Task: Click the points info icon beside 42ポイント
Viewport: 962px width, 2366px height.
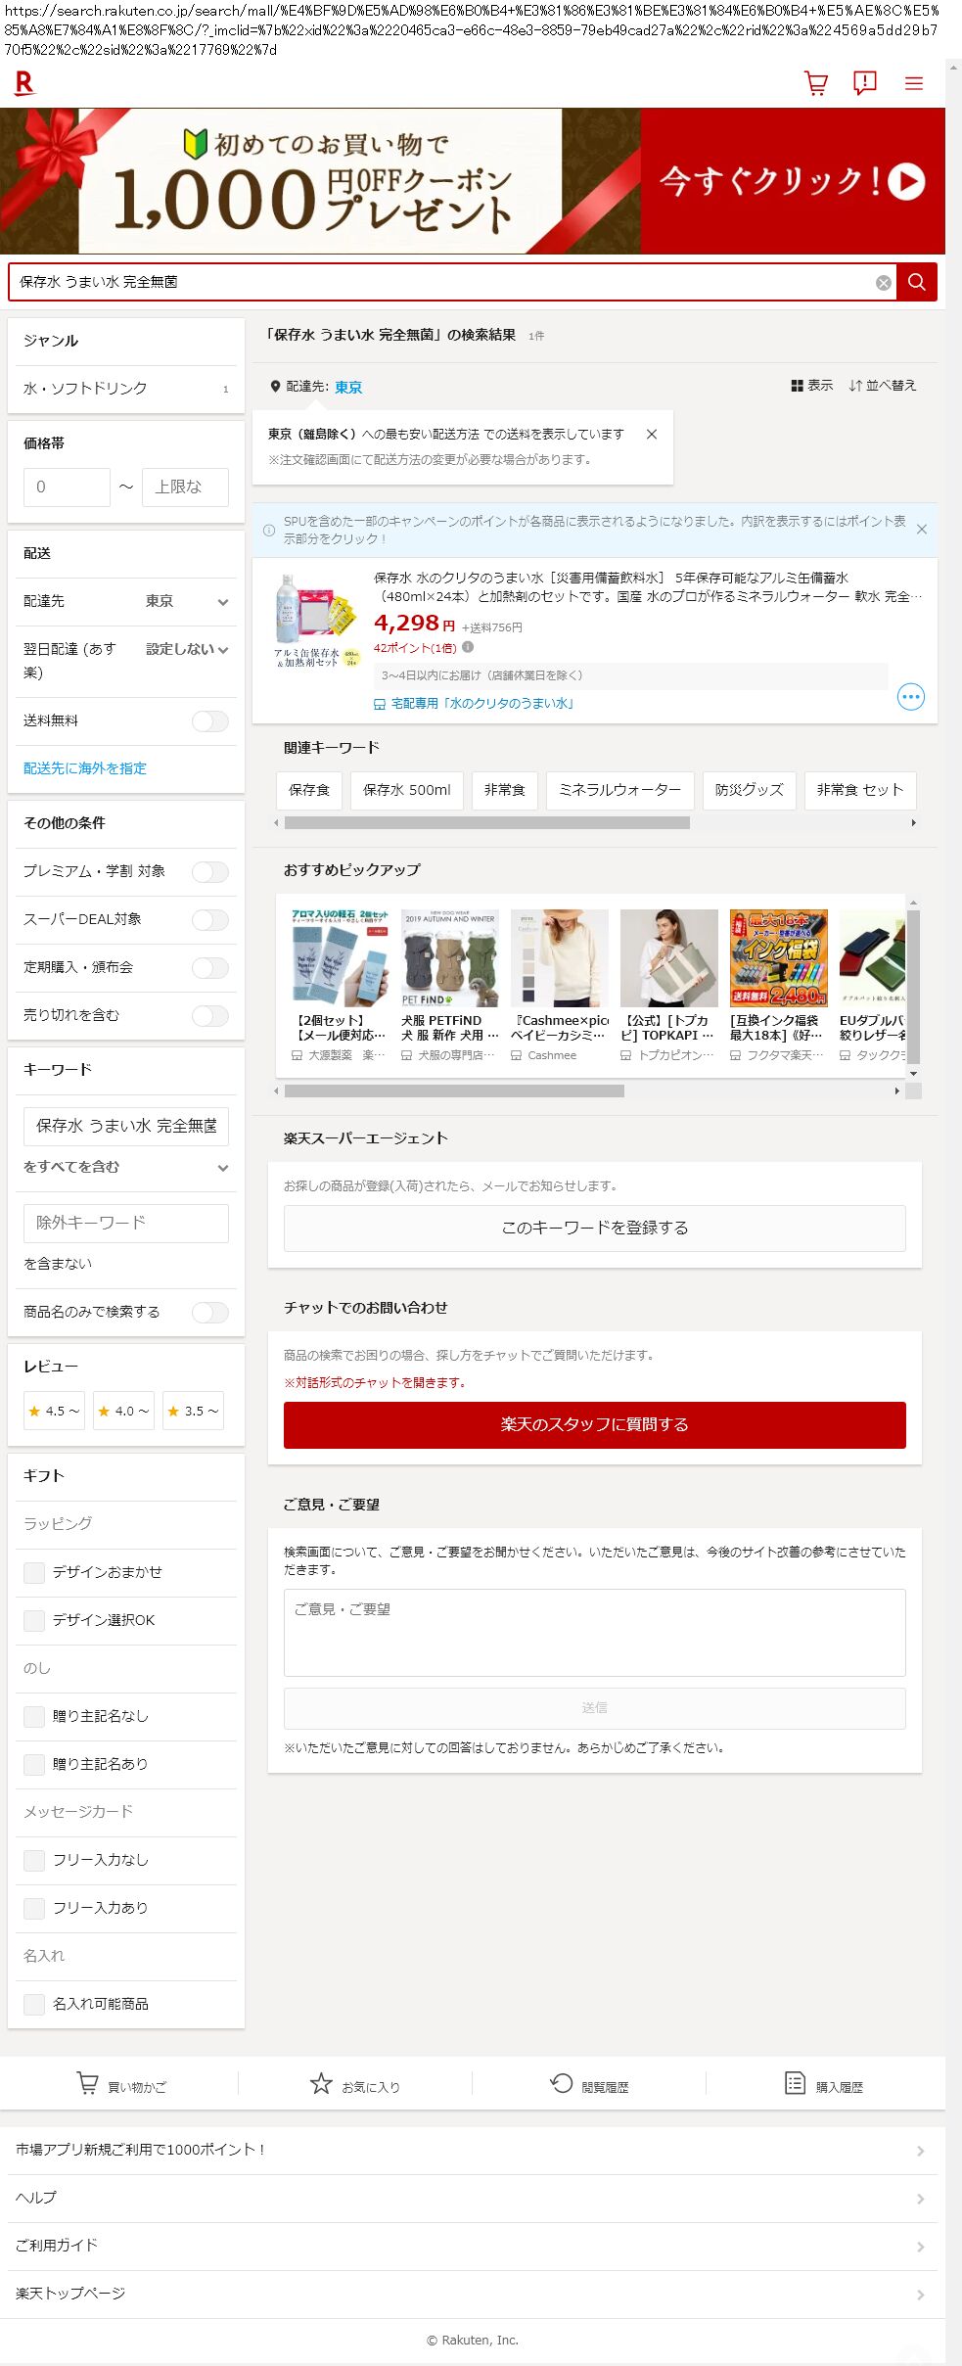Action: (468, 647)
